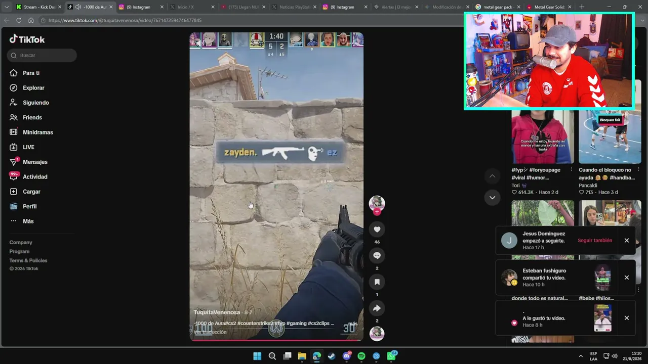Open options menu for the Pancaldi video
Screen dimensions: 648x364
tap(638, 170)
